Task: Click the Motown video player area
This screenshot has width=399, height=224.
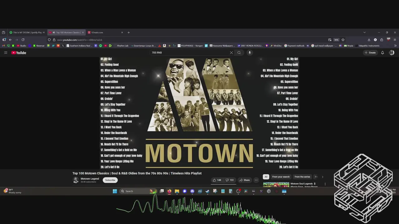Action: [x=199, y=113]
